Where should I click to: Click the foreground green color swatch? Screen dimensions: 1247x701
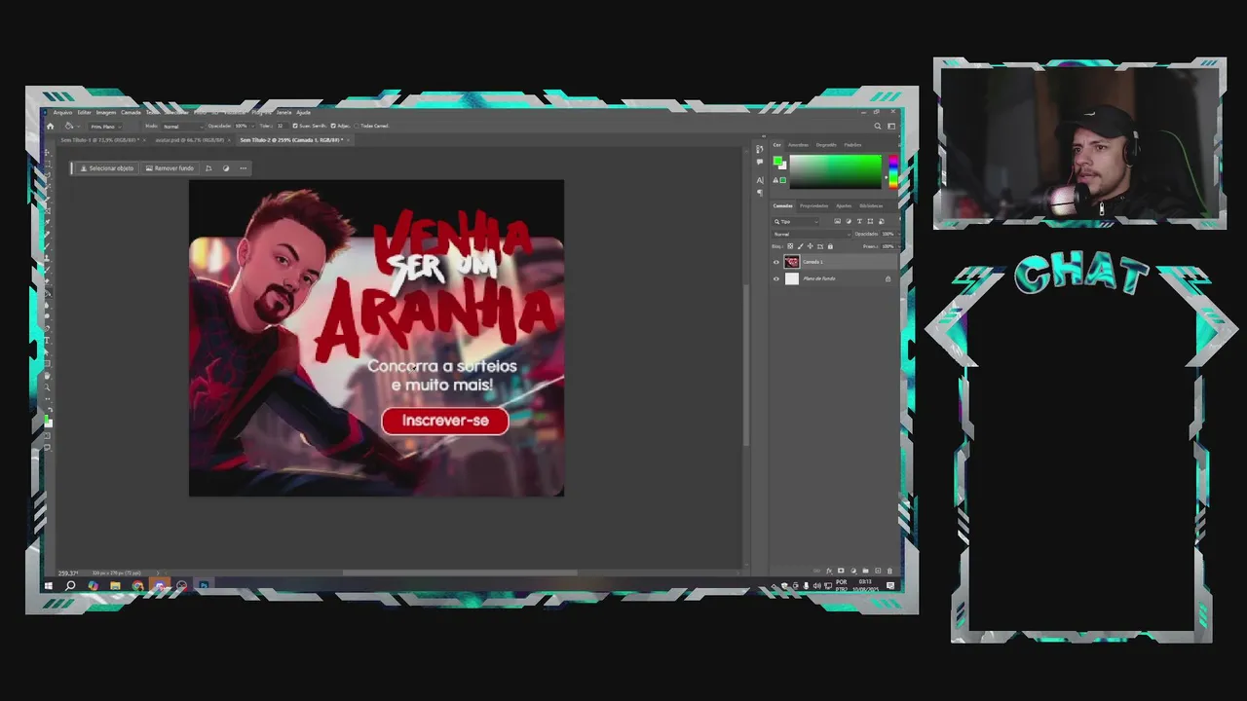tap(777, 161)
